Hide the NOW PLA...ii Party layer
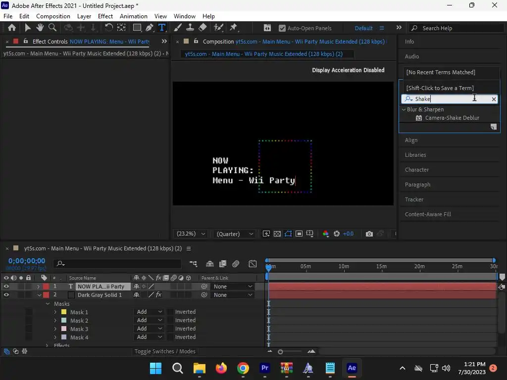This screenshot has height=380, width=507. [x=6, y=286]
